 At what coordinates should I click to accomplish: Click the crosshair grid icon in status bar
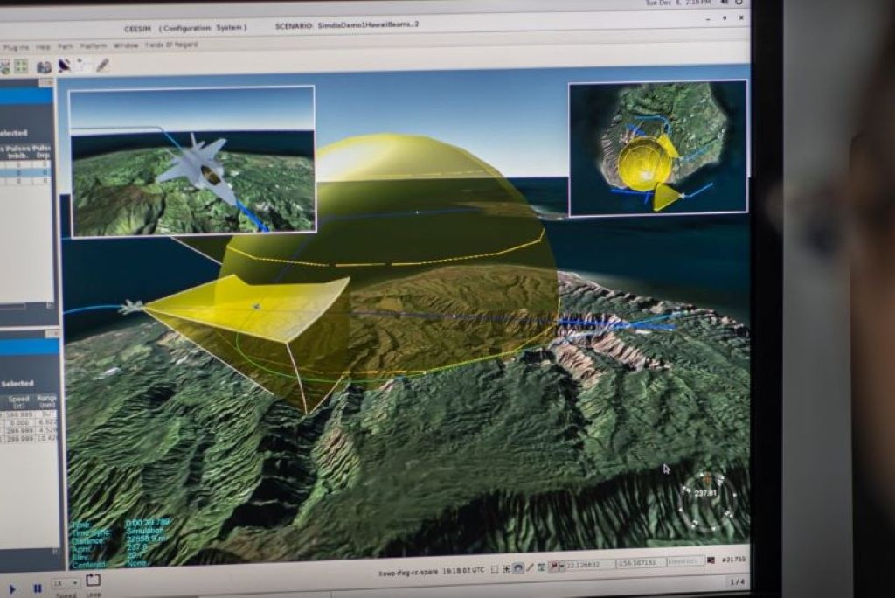pos(506,567)
